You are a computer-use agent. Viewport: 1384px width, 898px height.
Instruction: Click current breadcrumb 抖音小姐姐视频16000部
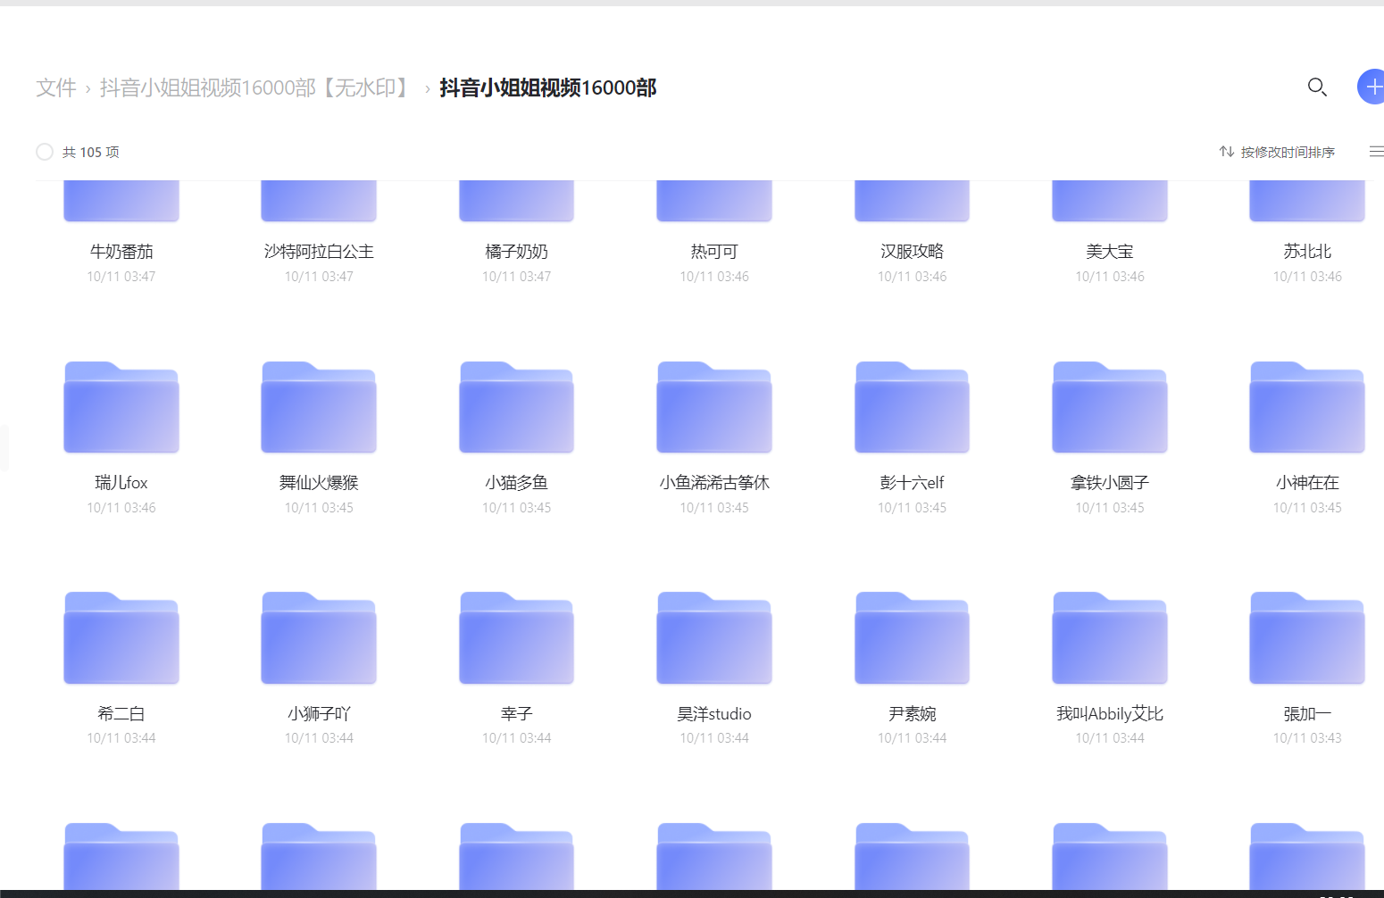[547, 87]
